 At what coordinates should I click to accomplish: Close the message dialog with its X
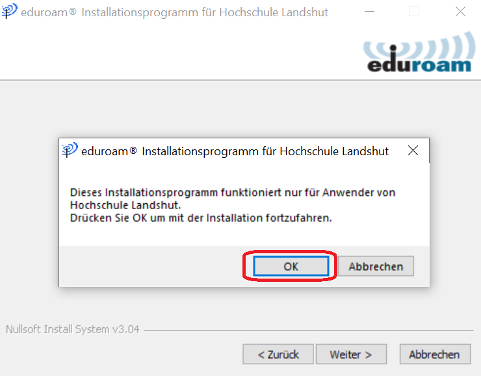[413, 151]
